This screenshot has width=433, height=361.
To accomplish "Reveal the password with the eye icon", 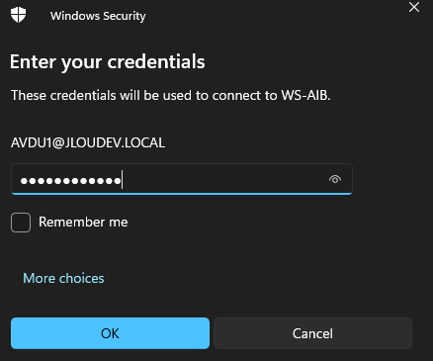I will (335, 179).
